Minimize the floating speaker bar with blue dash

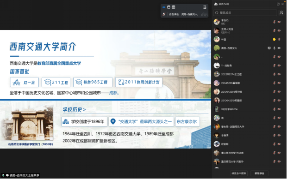point(164,7)
